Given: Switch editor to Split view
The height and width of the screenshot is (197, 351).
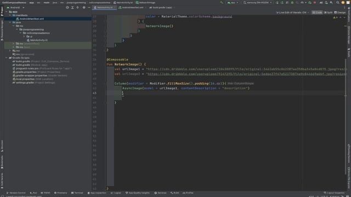Looking at the screenshot, I should (328, 13).
